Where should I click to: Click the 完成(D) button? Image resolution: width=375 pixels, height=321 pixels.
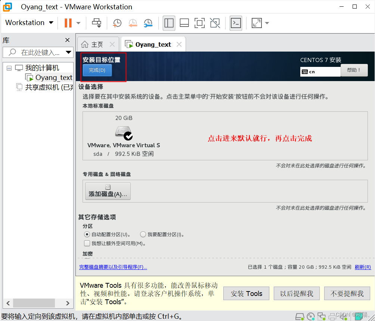97,70
